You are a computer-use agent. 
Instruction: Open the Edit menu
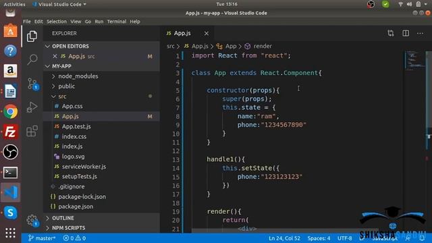(x=38, y=22)
